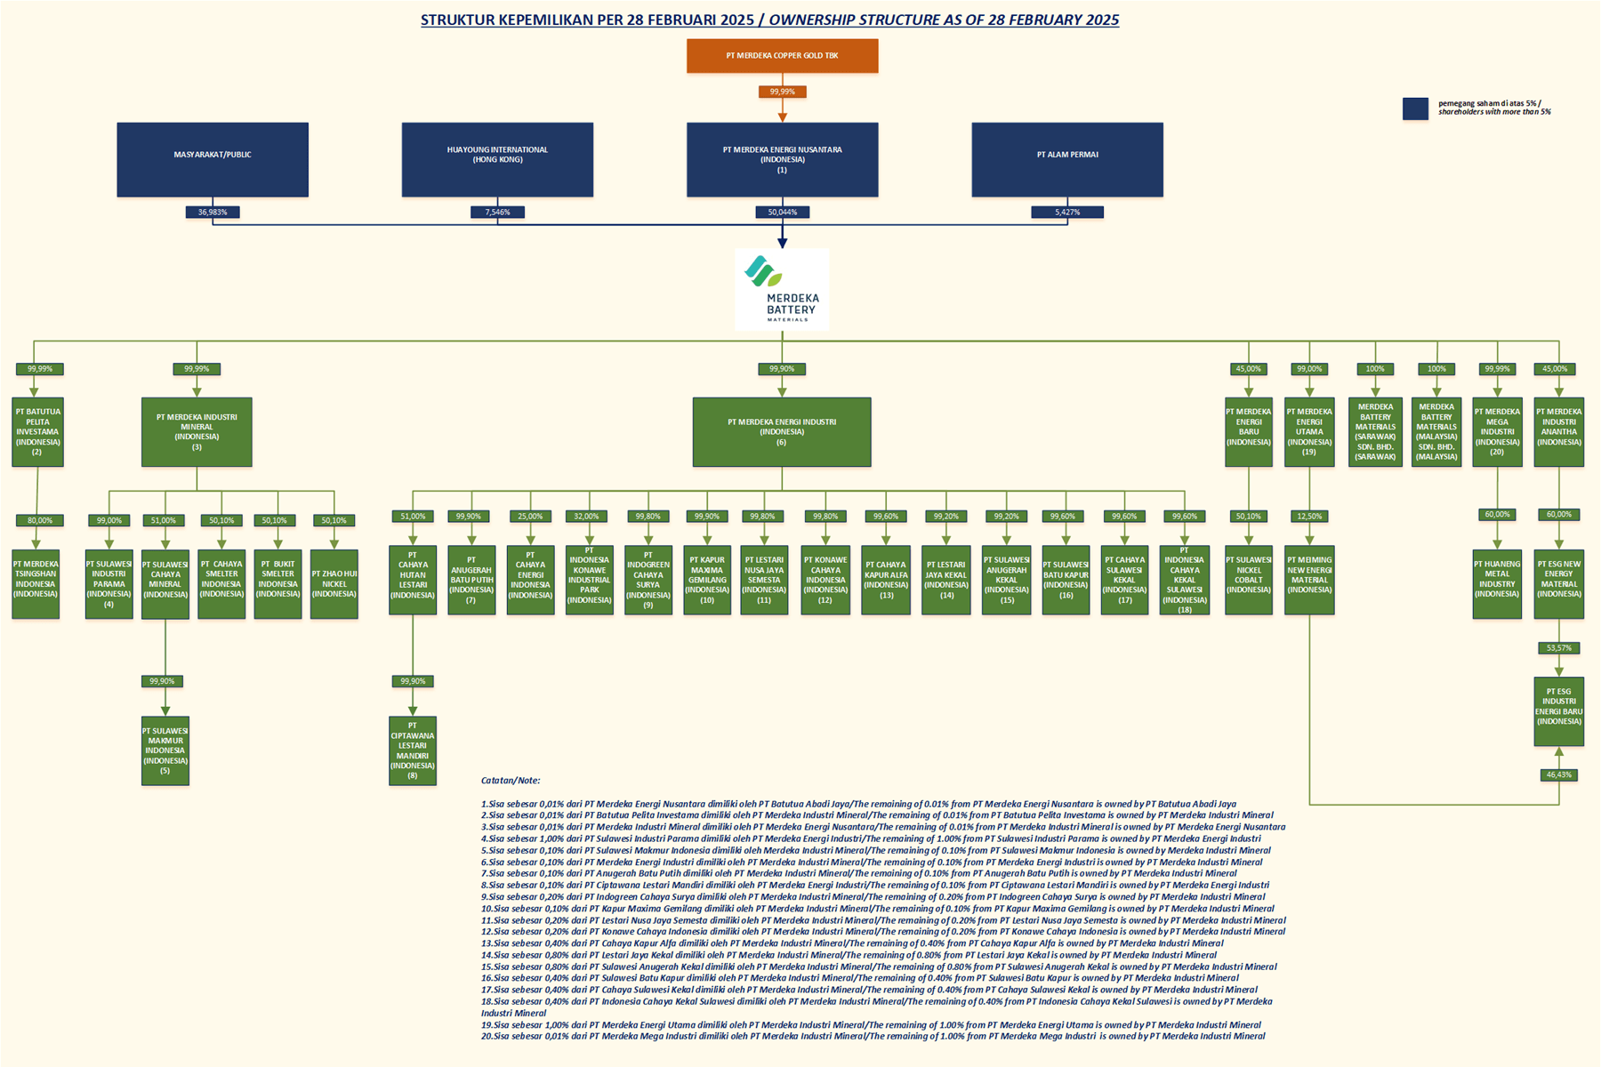Select PT Indonesia Cahaya Kekal Sulawesi box
This screenshot has width=1601, height=1067.
1185,580
